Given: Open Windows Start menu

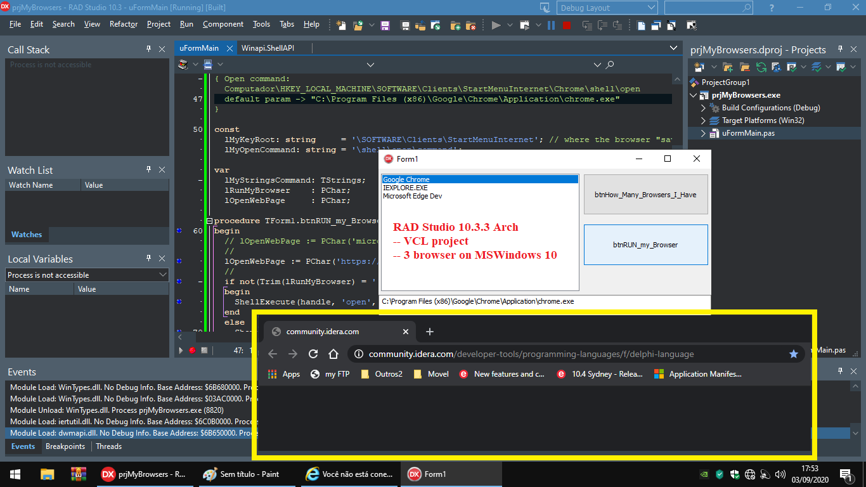Looking at the screenshot, I should click(x=15, y=474).
